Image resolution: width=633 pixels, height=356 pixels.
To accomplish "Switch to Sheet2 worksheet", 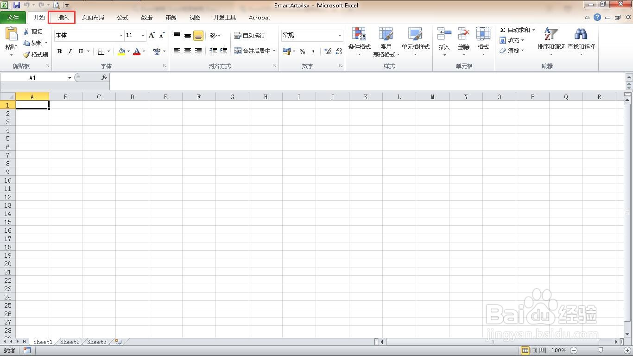I will click(x=70, y=342).
